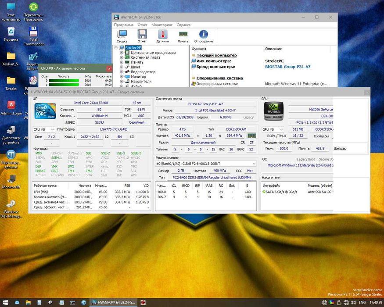This screenshot has width=384, height=307.
Task: Open the Tweaks folder on desktop
Action: pyautogui.click(x=11, y=83)
